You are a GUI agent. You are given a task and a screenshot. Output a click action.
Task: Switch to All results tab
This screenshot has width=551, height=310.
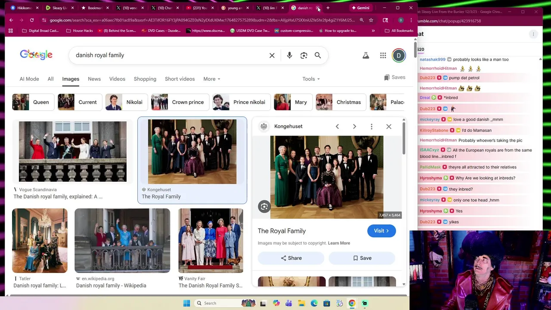click(x=50, y=79)
